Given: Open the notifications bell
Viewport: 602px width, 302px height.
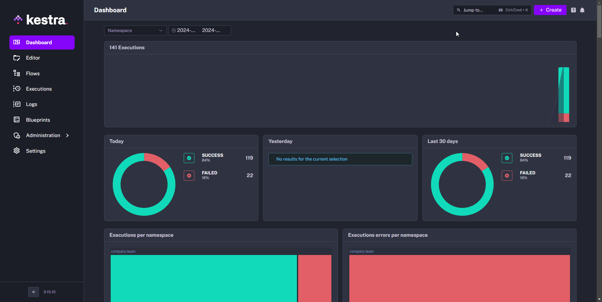Looking at the screenshot, I should (x=582, y=10).
